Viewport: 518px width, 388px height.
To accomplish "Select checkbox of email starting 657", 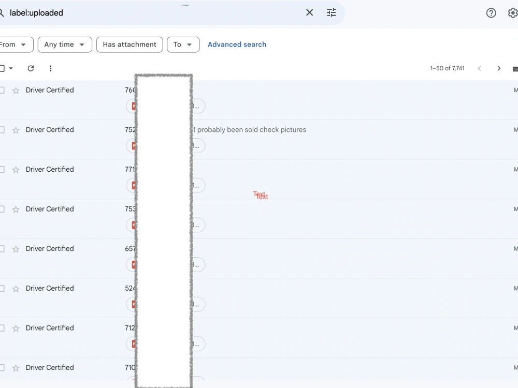I will point(2,248).
